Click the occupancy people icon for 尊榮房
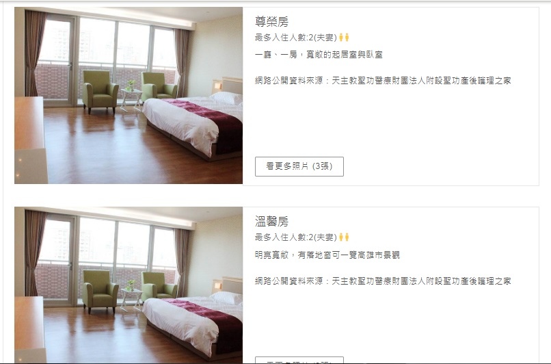Viewport: 551px width, 364px height. click(344, 37)
